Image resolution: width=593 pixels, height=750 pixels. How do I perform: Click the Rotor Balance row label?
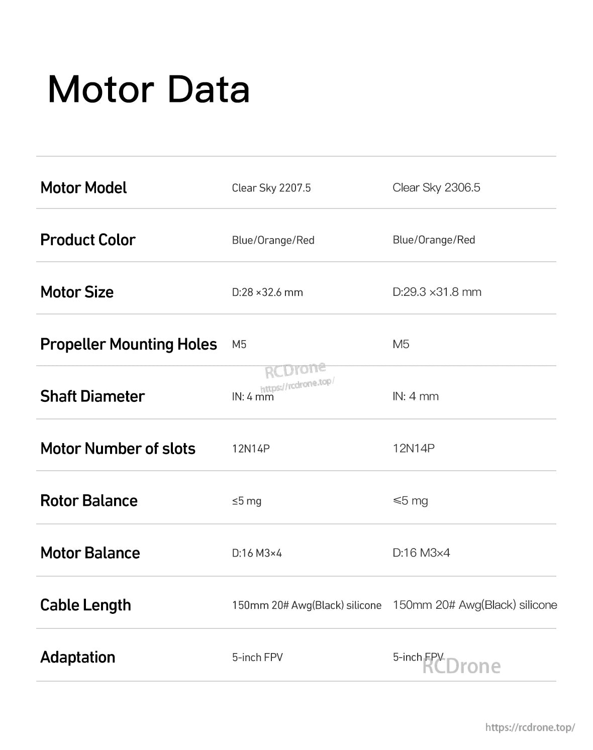pos(89,500)
